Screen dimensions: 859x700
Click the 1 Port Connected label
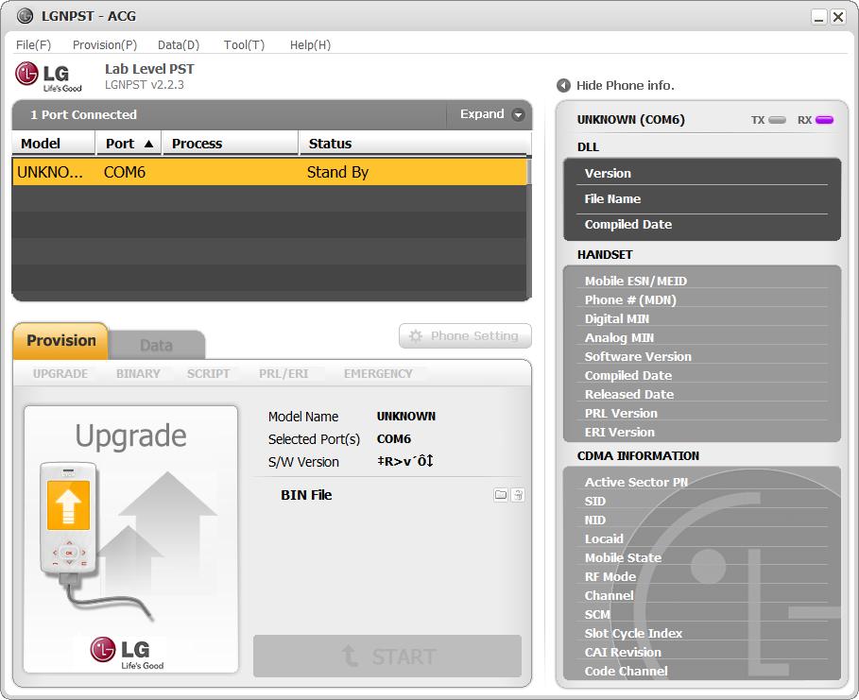(83, 114)
